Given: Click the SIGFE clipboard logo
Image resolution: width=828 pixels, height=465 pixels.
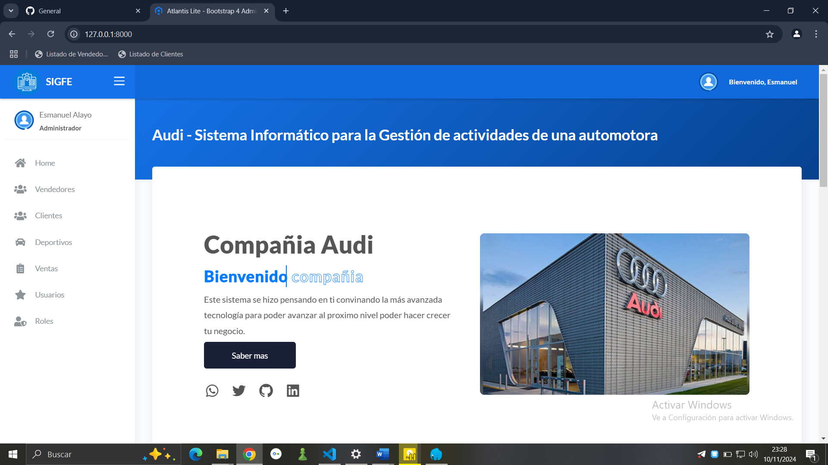Looking at the screenshot, I should [x=26, y=81].
